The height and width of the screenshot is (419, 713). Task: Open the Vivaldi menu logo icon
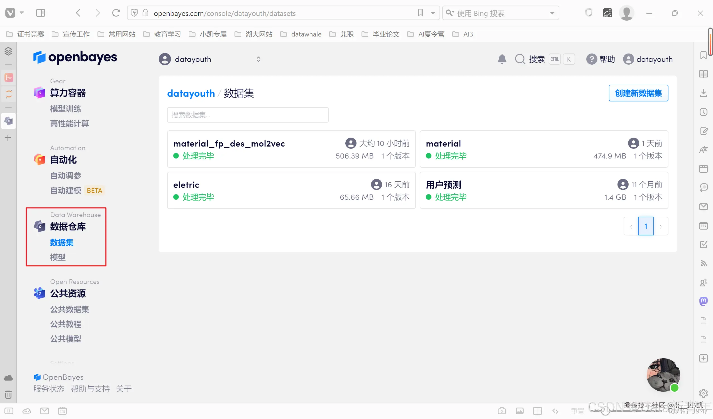(x=10, y=13)
